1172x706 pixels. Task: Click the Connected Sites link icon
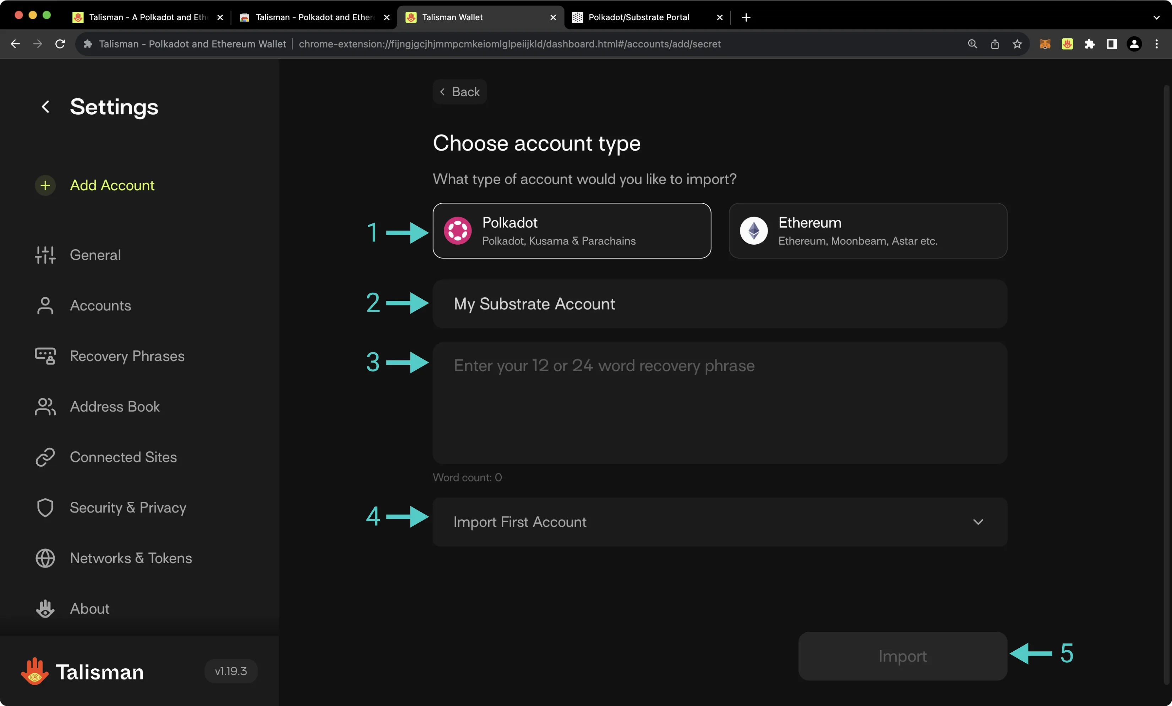pos(45,457)
